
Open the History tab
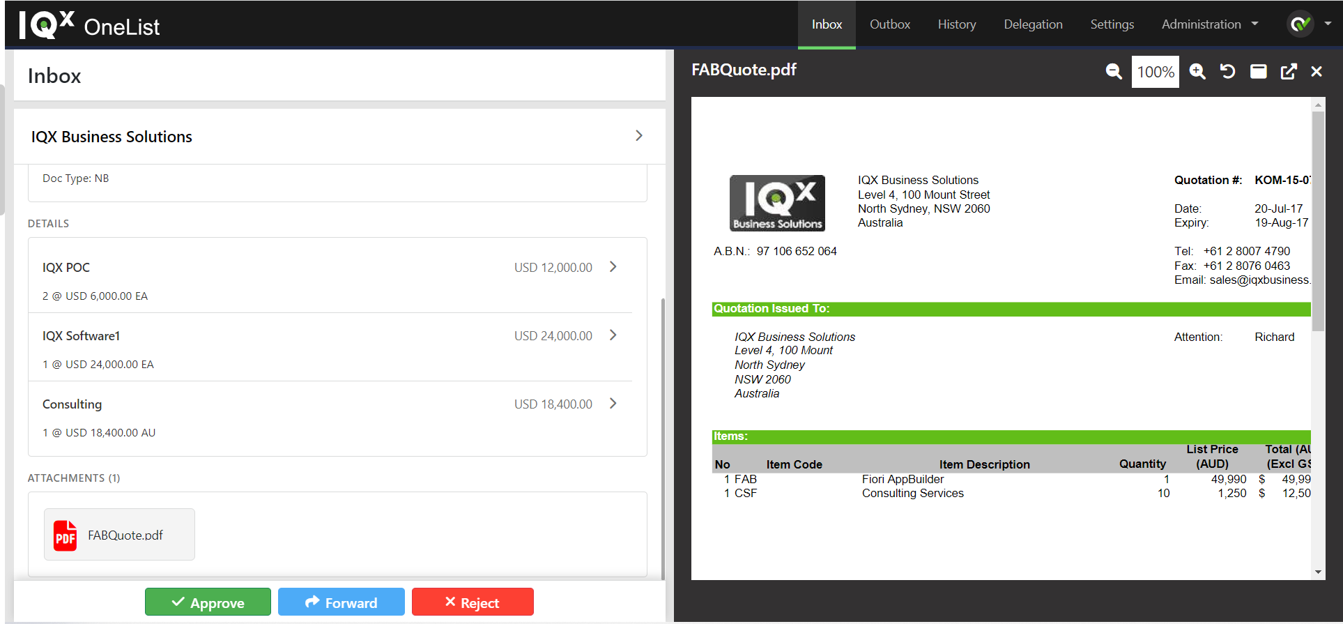pos(957,24)
